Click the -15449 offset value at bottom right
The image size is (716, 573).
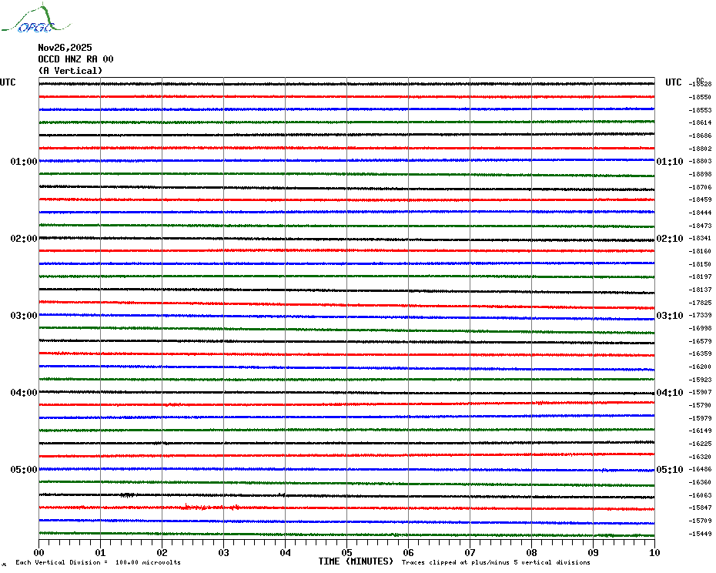click(701, 534)
